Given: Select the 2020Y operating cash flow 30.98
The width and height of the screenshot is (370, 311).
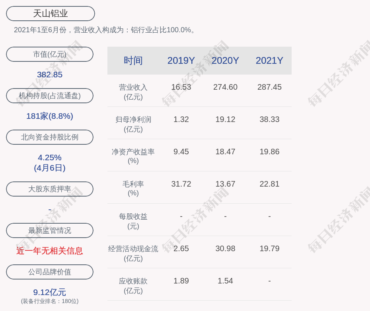Looking at the screenshot, I should pyautogui.click(x=225, y=248).
